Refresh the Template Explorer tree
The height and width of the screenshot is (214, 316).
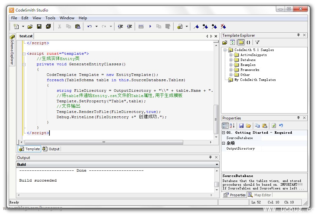[233, 42]
